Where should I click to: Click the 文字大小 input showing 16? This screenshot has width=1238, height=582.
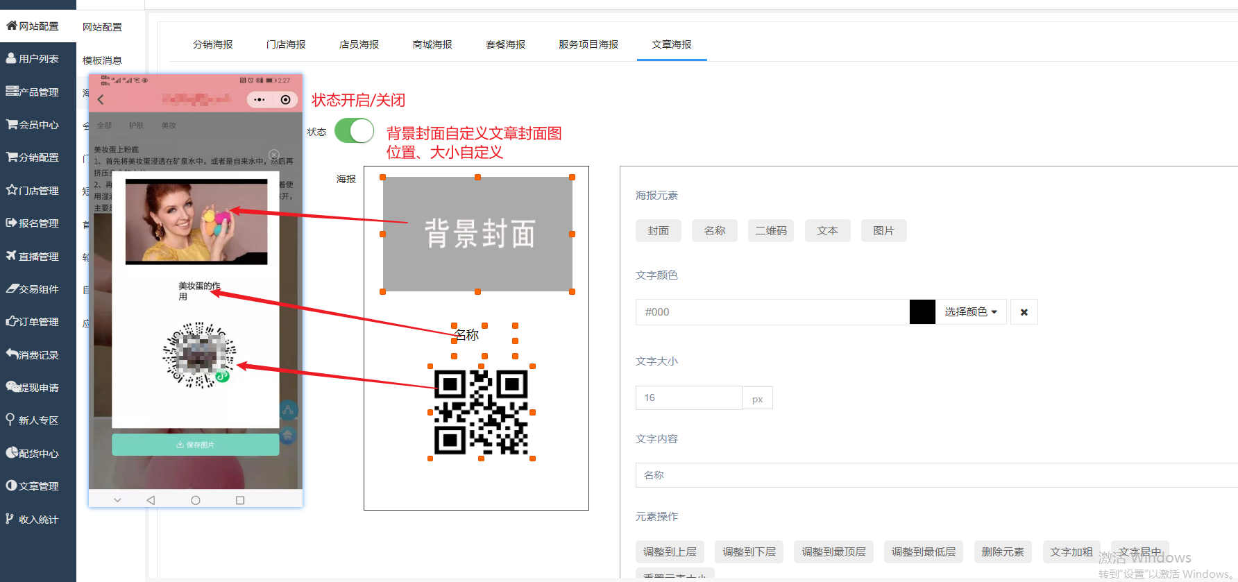(x=688, y=398)
